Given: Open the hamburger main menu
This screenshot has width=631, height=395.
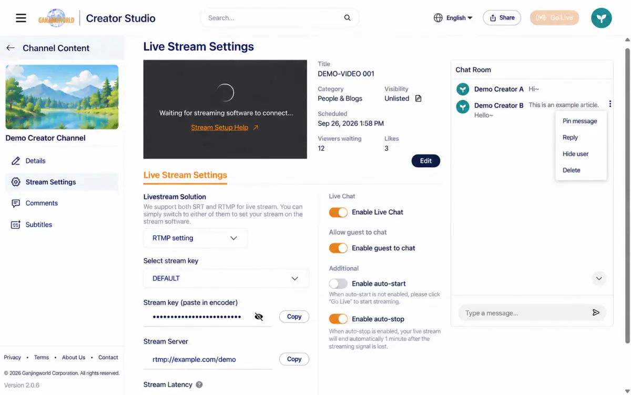Looking at the screenshot, I should tap(21, 18).
